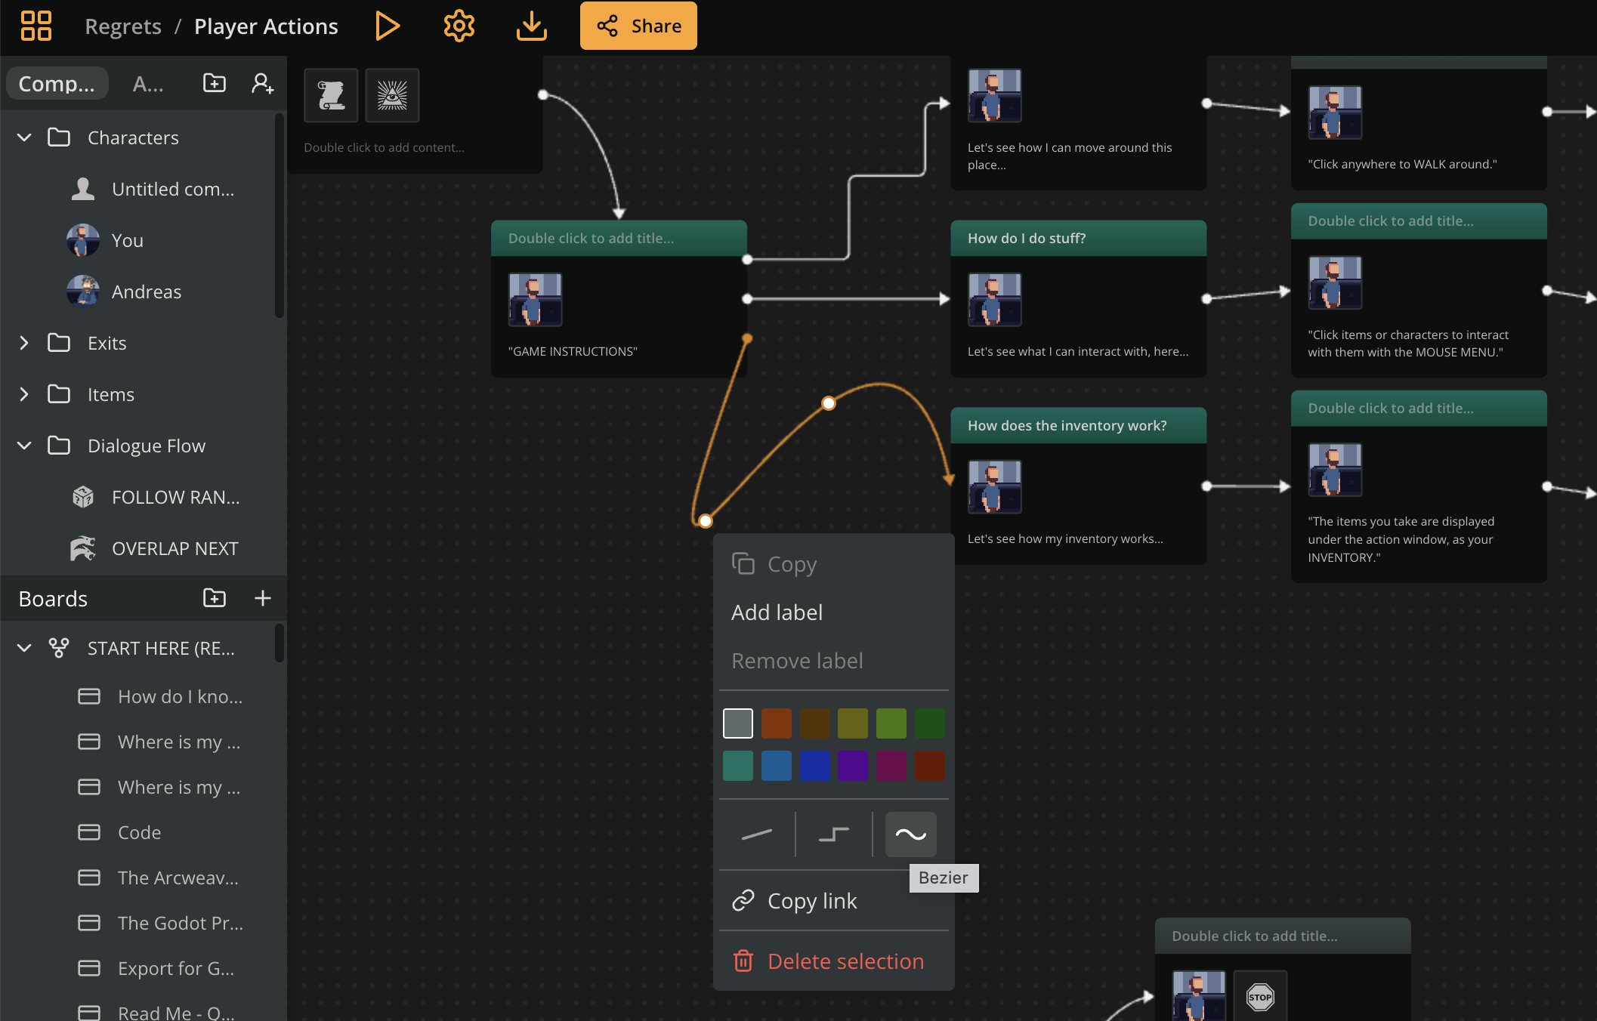Image resolution: width=1597 pixels, height=1021 pixels.
Task: Pick the purple color swatch
Action: click(853, 766)
